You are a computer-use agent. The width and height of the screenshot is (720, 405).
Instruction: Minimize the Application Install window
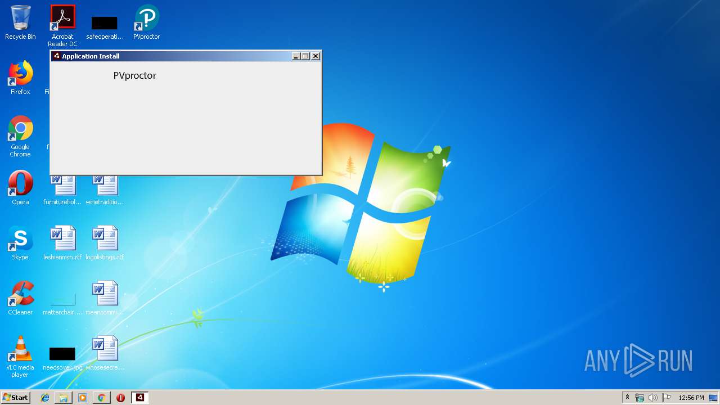pyautogui.click(x=296, y=56)
